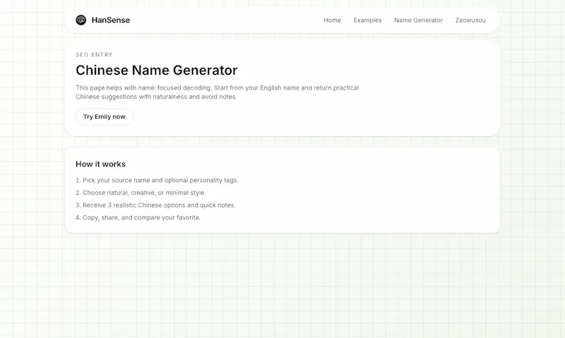Image resolution: width=565 pixels, height=338 pixels.
Task: Click step 3 Receive 3 realistic options
Action: coord(155,205)
